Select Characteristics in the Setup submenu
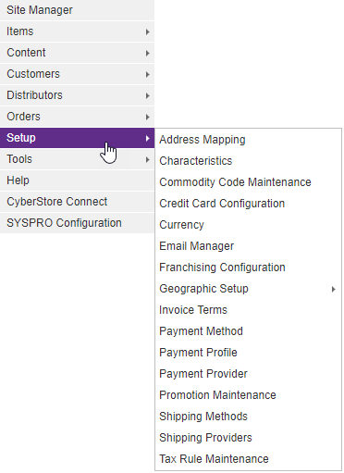Image resolution: width=344 pixels, height=473 pixels. click(x=248, y=161)
